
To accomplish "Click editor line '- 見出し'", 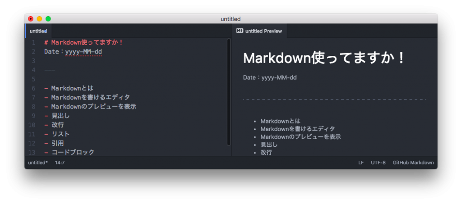I will pos(57,116).
